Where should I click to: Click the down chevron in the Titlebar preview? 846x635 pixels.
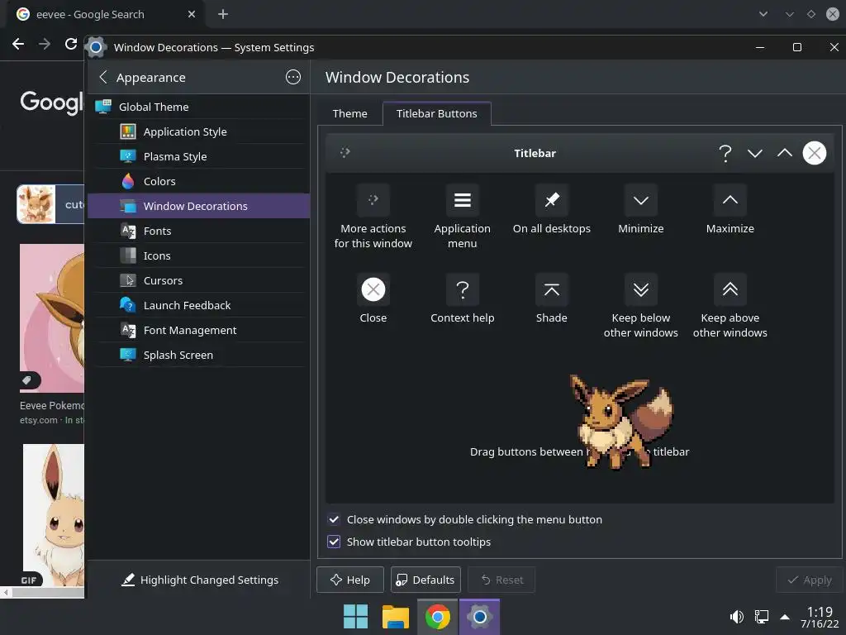[755, 153]
